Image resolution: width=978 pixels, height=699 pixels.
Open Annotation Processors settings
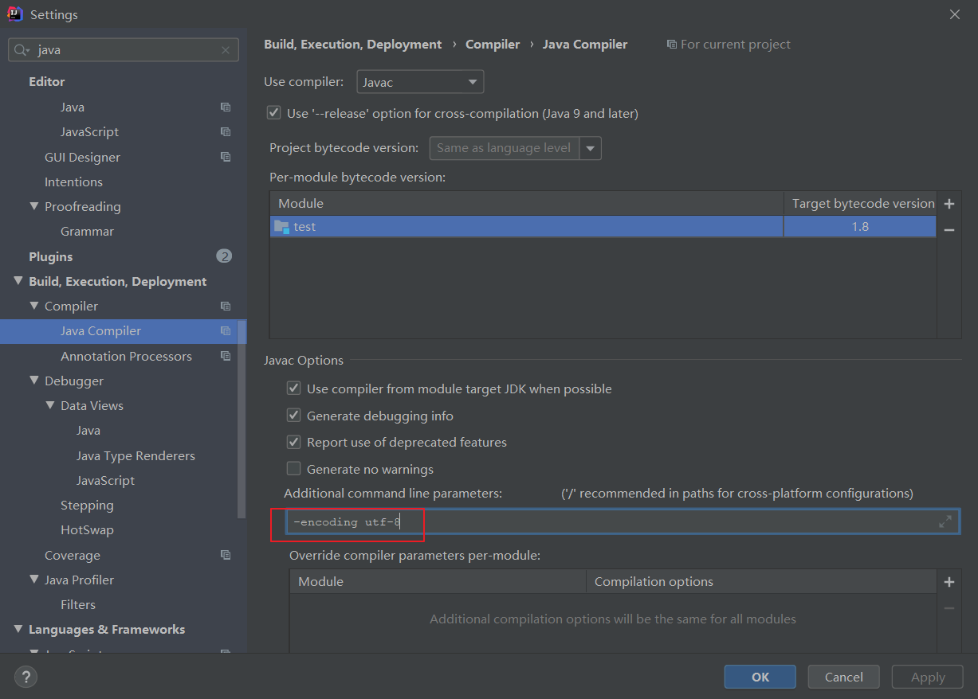click(126, 356)
